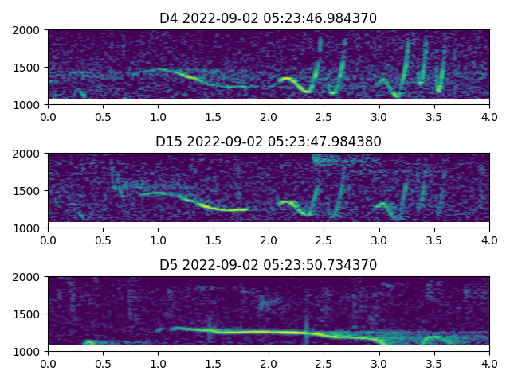Select the 1.0 x-axis tick under D15 plot

[x=158, y=240]
